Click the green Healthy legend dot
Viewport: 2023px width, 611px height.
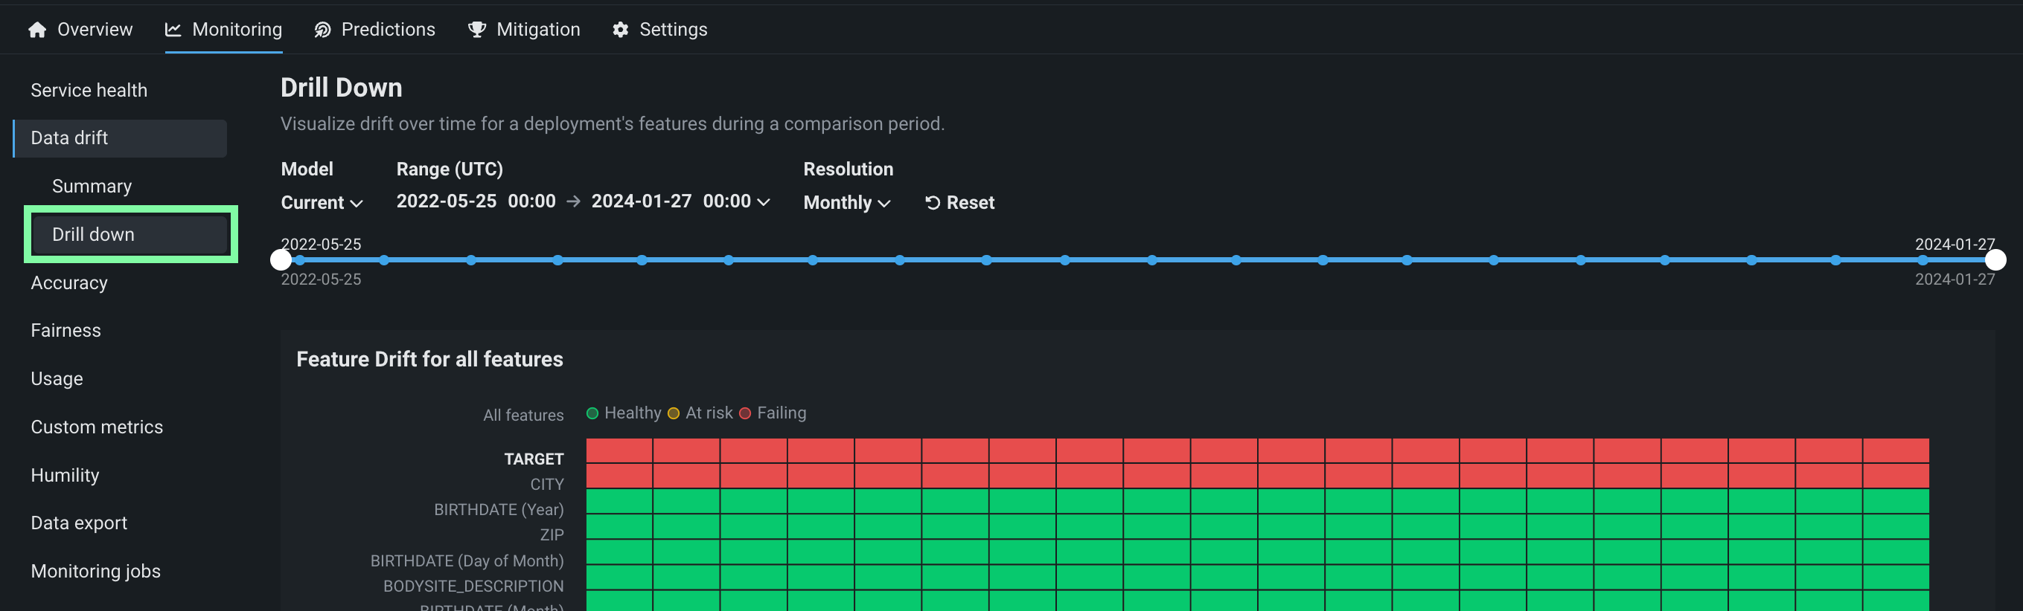click(x=593, y=413)
